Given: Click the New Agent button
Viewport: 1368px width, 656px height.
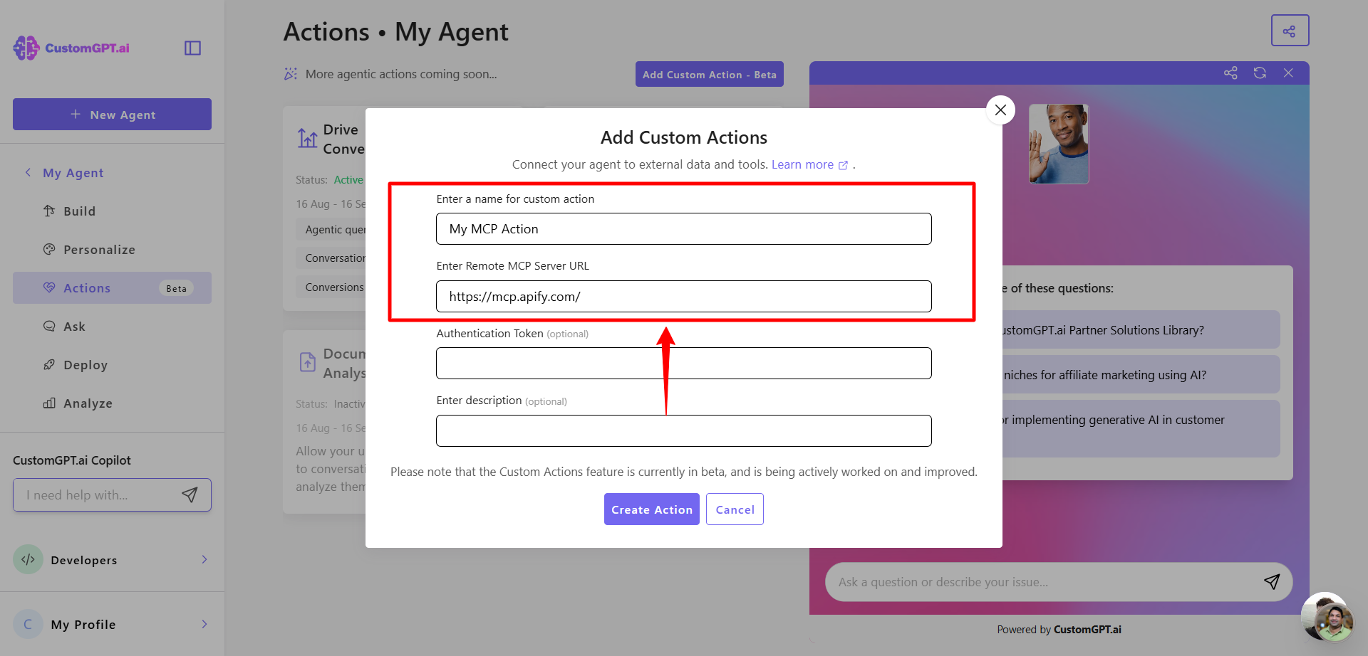Looking at the screenshot, I should click(112, 115).
